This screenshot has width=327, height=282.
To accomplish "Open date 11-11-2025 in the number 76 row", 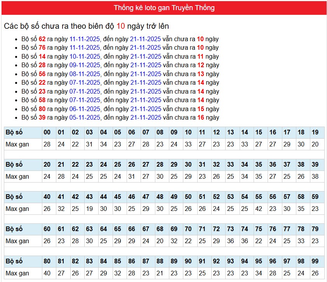I will pos(85,48).
